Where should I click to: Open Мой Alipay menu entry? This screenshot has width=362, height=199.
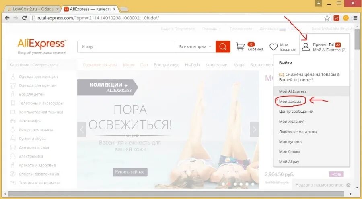(x=289, y=162)
